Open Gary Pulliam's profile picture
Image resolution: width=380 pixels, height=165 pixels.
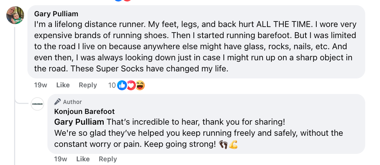[x=16, y=16]
